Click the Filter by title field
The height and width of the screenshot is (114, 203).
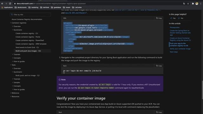pyautogui.click(x=30, y=15)
